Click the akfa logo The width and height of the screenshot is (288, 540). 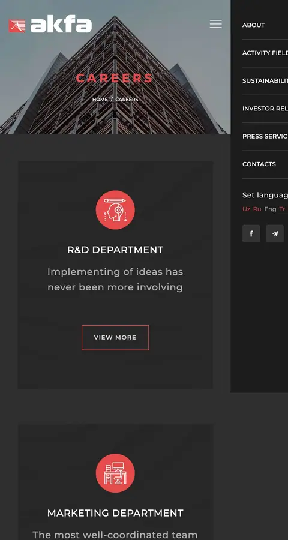pos(50,25)
